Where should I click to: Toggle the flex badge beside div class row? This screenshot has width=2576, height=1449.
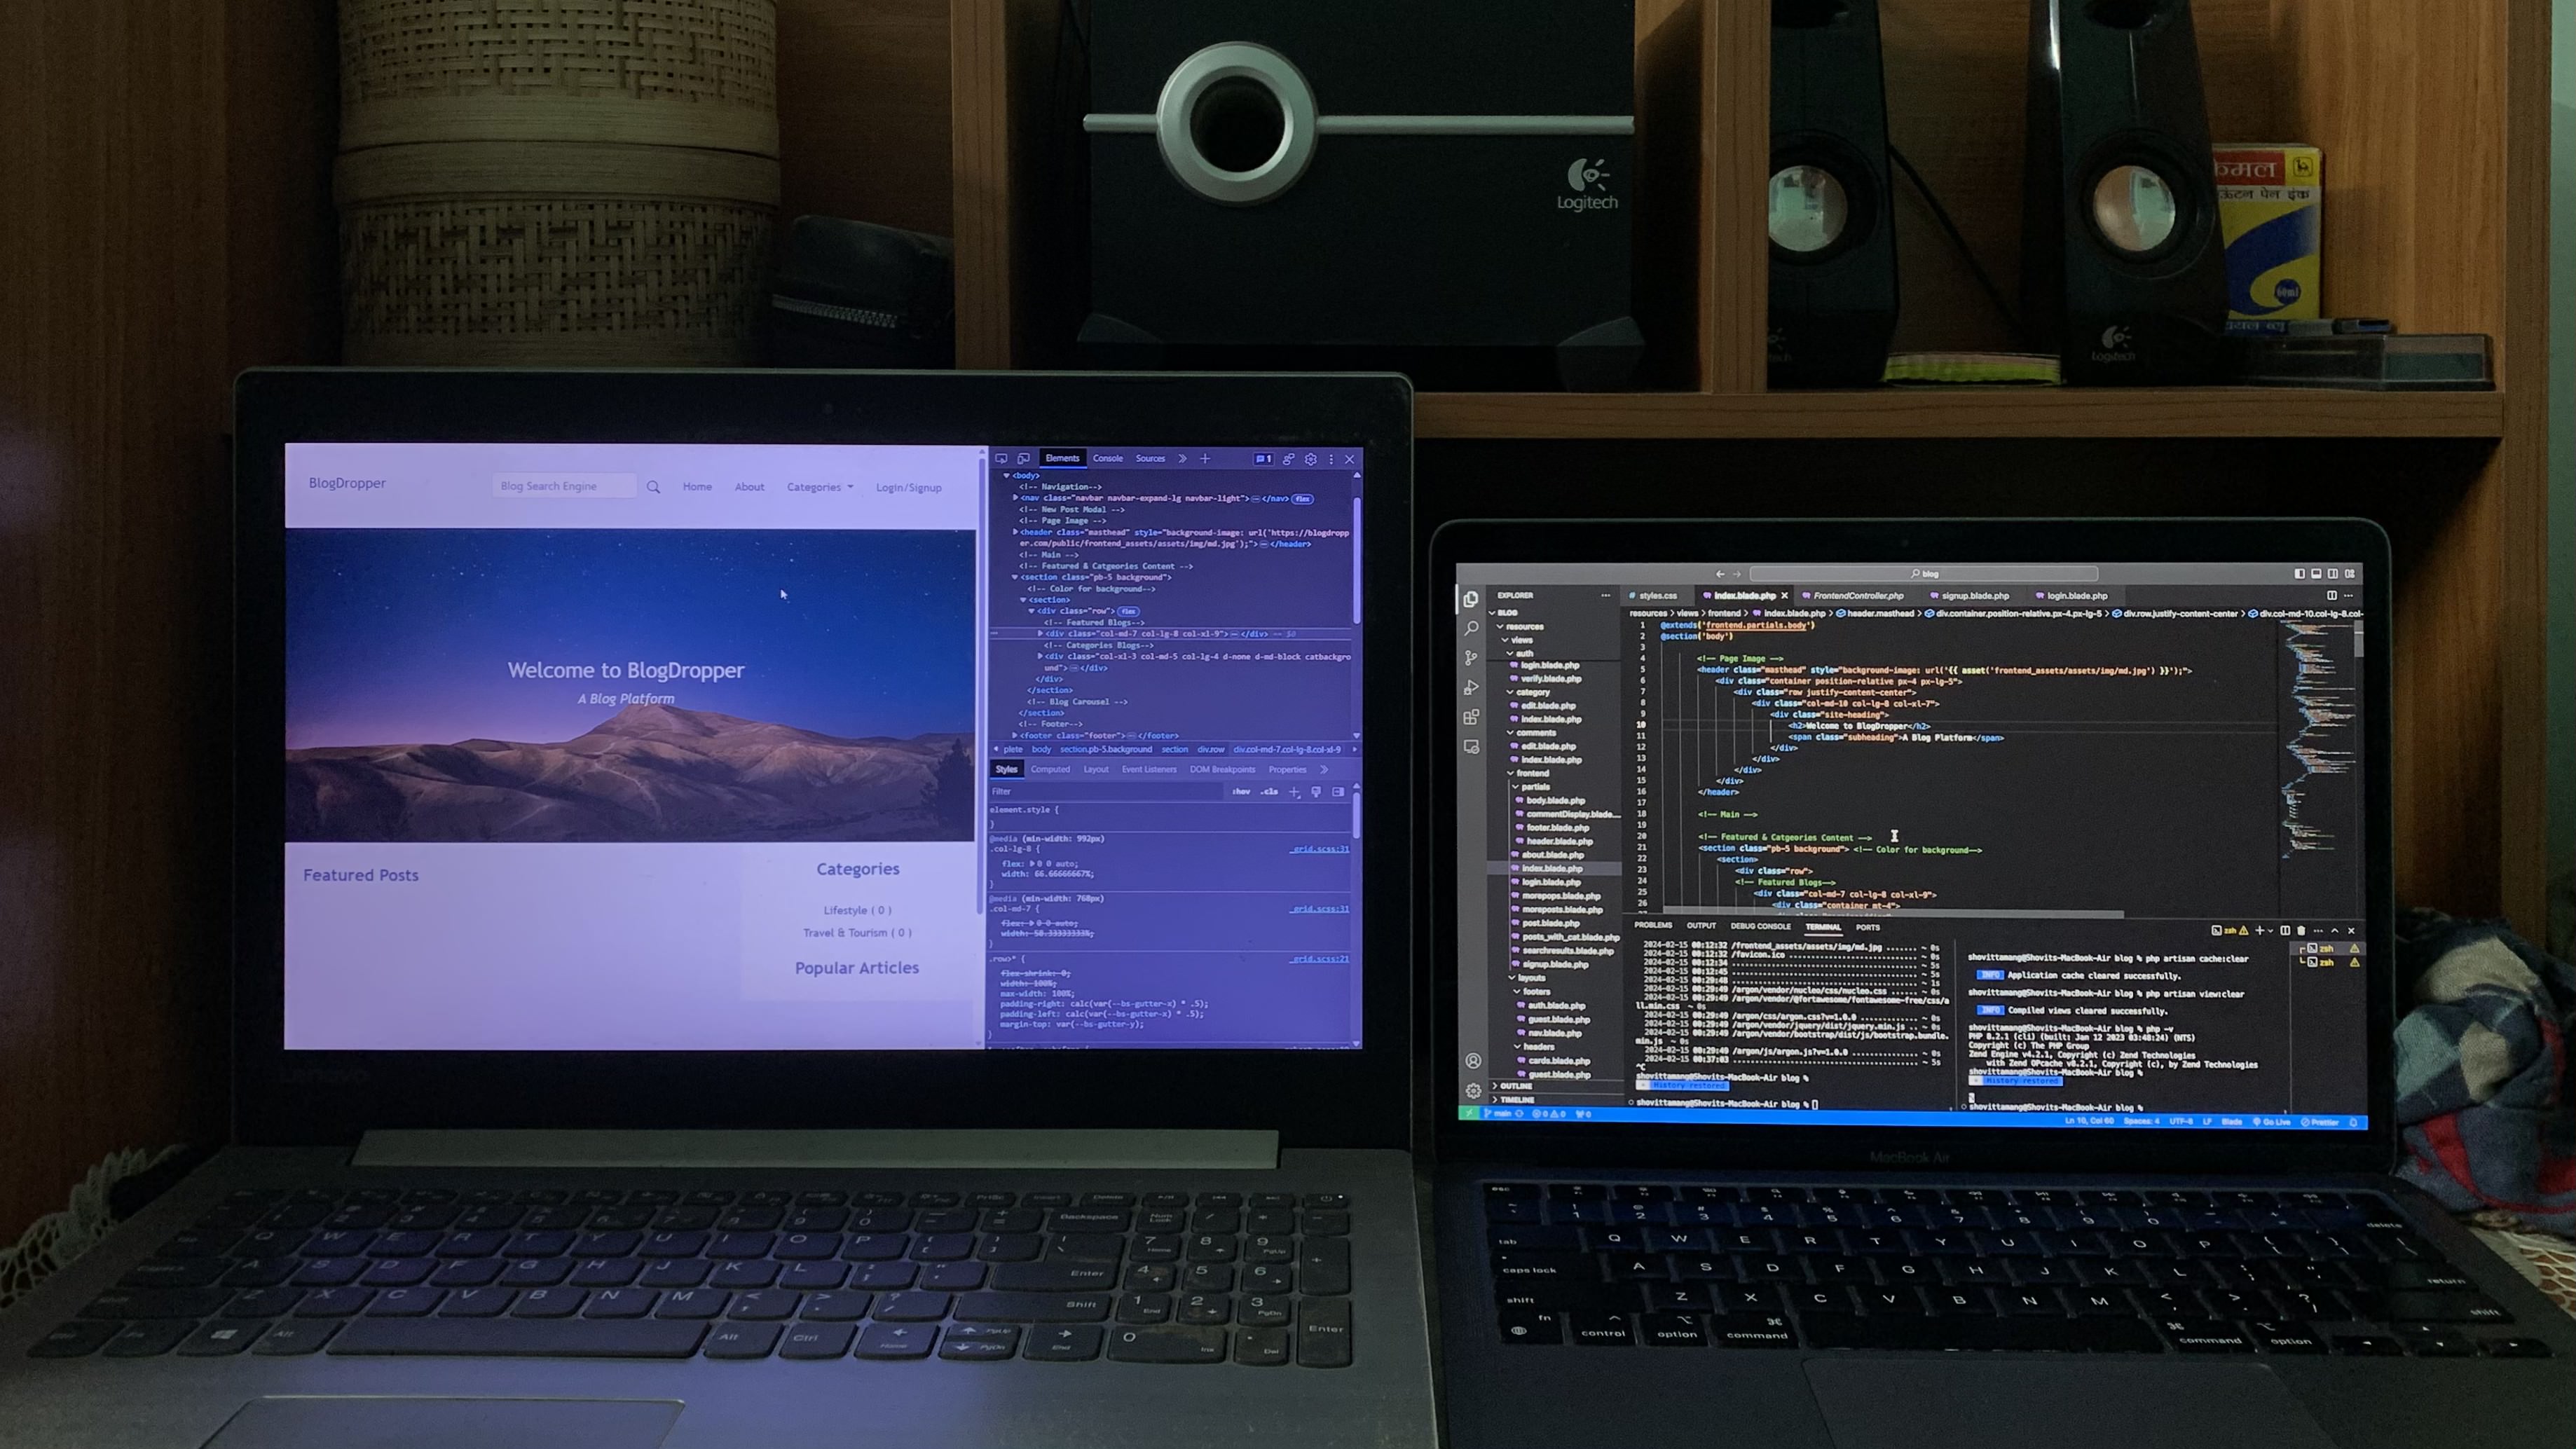[1129, 611]
